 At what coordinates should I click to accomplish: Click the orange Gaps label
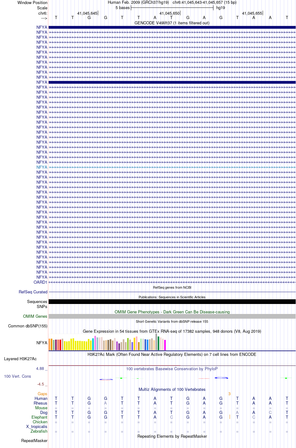tap(42, 394)
